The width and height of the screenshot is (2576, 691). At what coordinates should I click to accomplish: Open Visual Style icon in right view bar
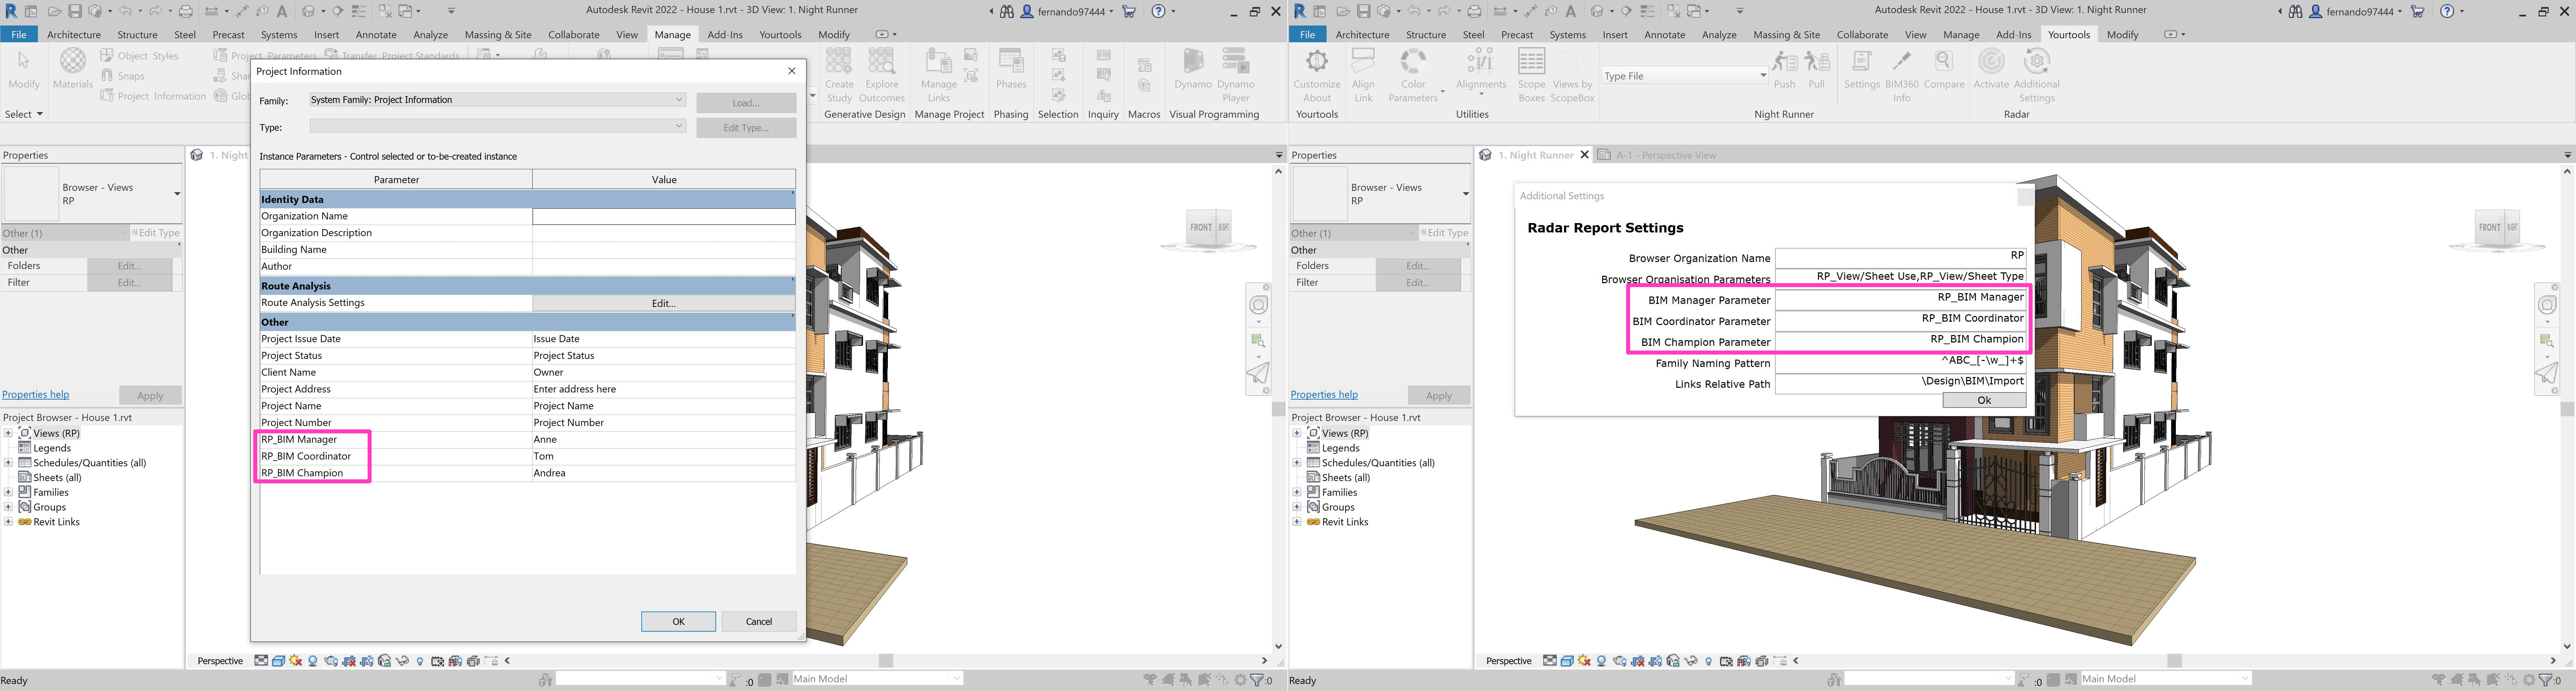(1567, 661)
